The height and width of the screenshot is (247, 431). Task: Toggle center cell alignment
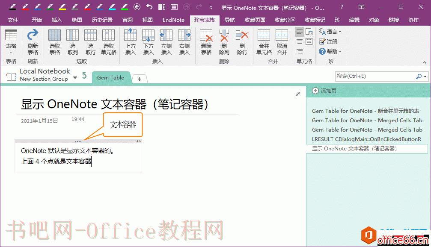point(300,42)
